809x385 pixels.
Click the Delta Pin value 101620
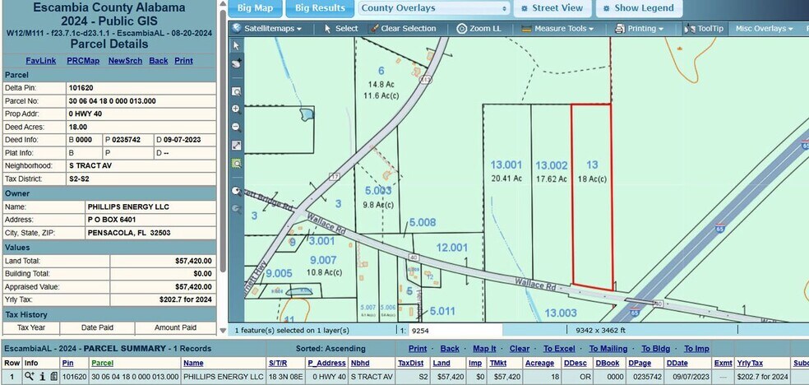coord(81,88)
